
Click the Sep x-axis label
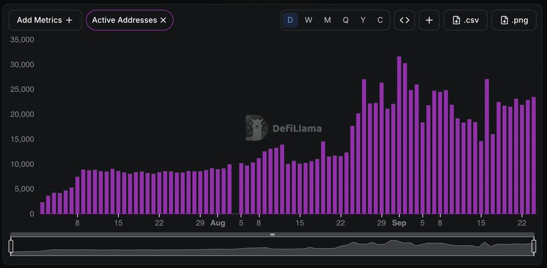[399, 223]
